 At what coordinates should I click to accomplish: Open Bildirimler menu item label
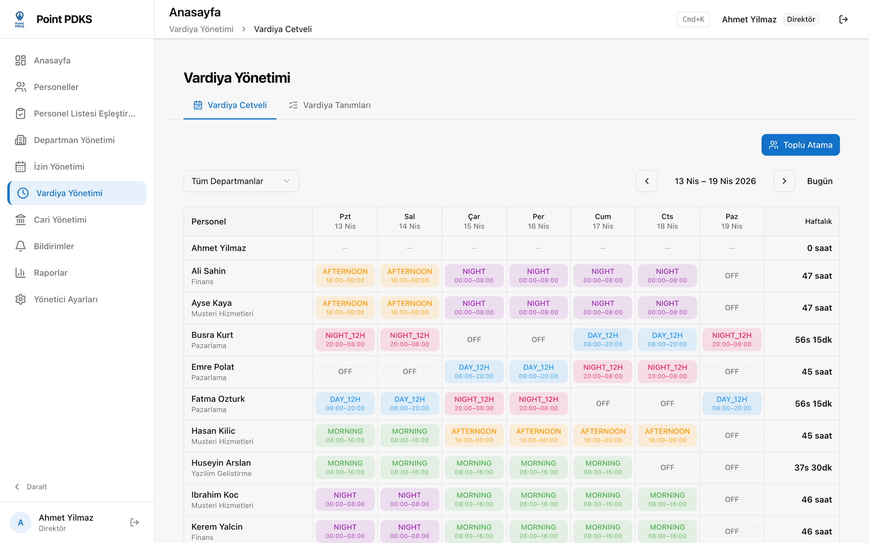click(x=54, y=246)
